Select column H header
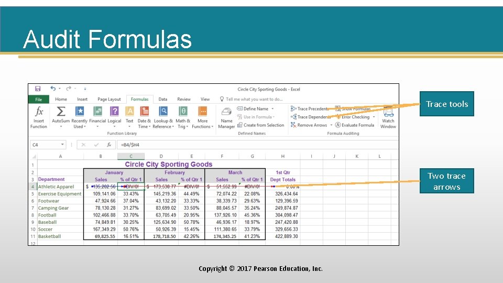Image resolution: width=503 pixels, height=283 pixels. pyautogui.click(x=282, y=156)
